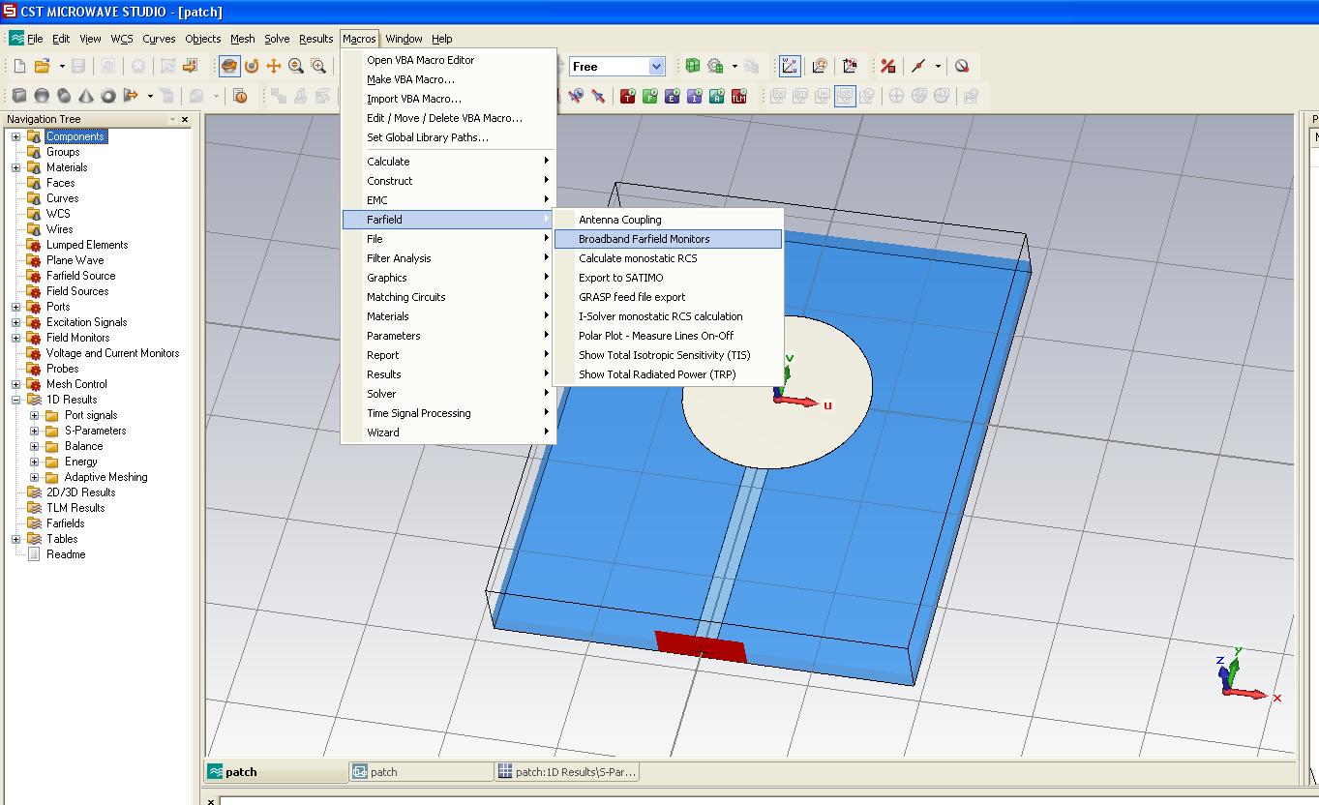This screenshot has width=1319, height=805.
Task: Select the Pan view tool
Action: tap(274, 66)
